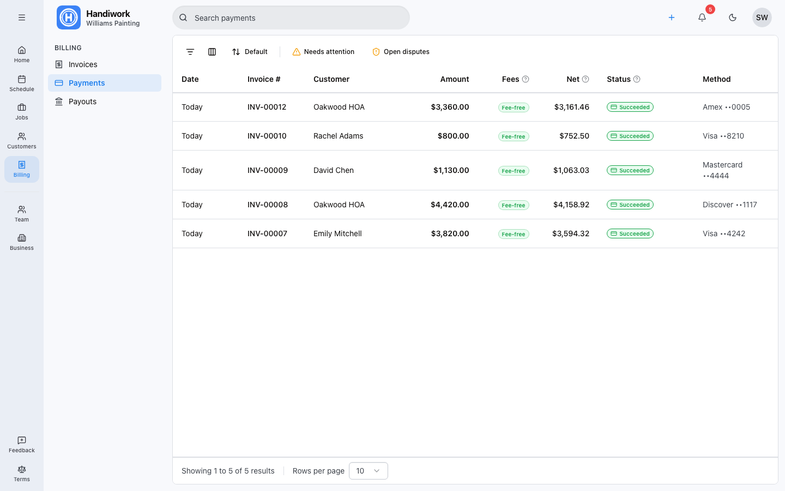Click amount $1,130.00

[x=451, y=170]
